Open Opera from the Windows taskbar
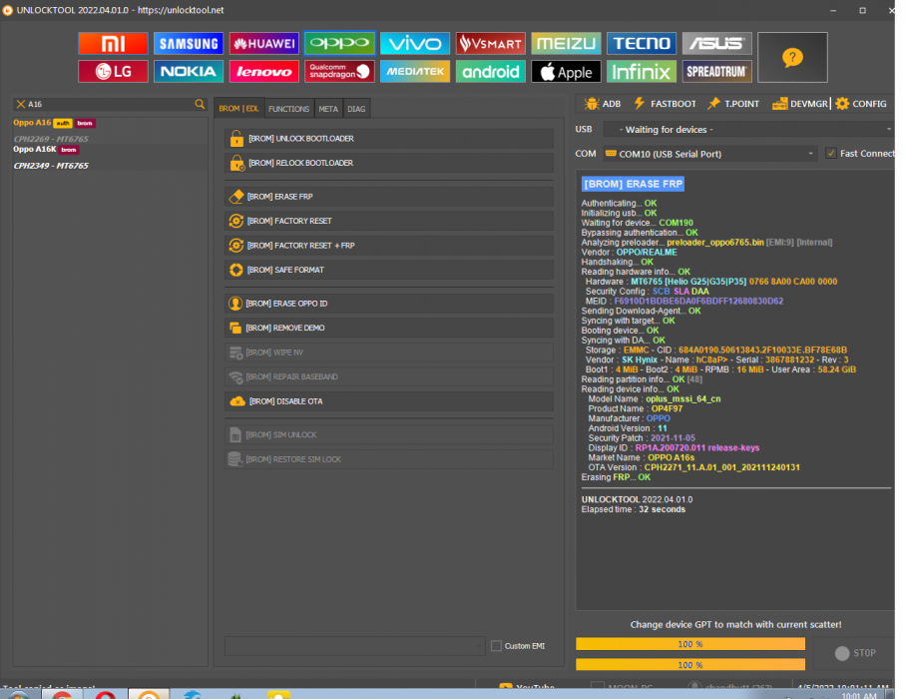Image resolution: width=906 pixels, height=699 pixels. coord(105,694)
